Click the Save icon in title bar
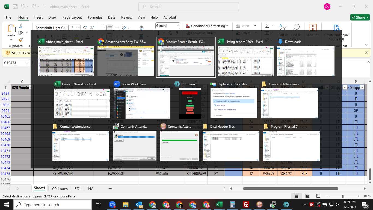 click(15, 7)
